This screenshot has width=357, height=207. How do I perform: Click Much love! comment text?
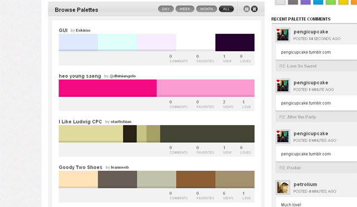point(291,205)
